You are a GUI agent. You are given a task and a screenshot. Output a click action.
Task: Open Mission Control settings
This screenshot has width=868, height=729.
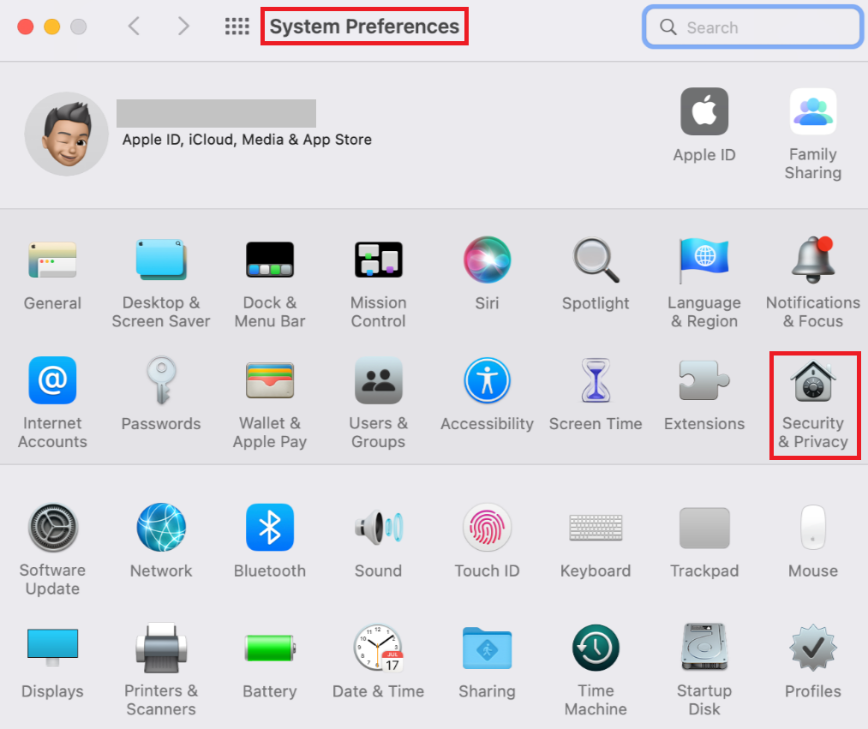(x=378, y=260)
